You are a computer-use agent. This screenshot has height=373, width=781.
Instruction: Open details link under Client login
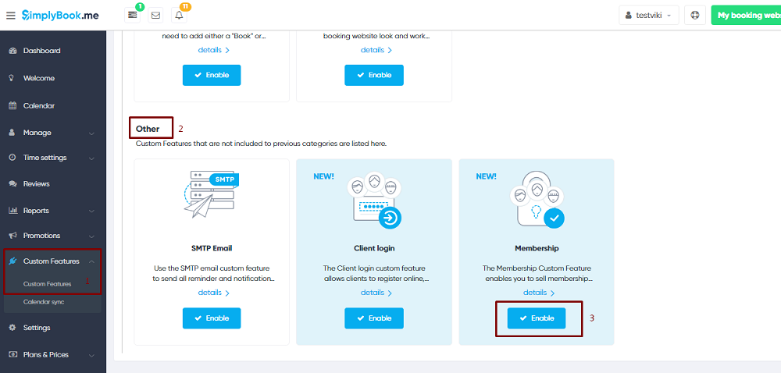click(x=376, y=293)
